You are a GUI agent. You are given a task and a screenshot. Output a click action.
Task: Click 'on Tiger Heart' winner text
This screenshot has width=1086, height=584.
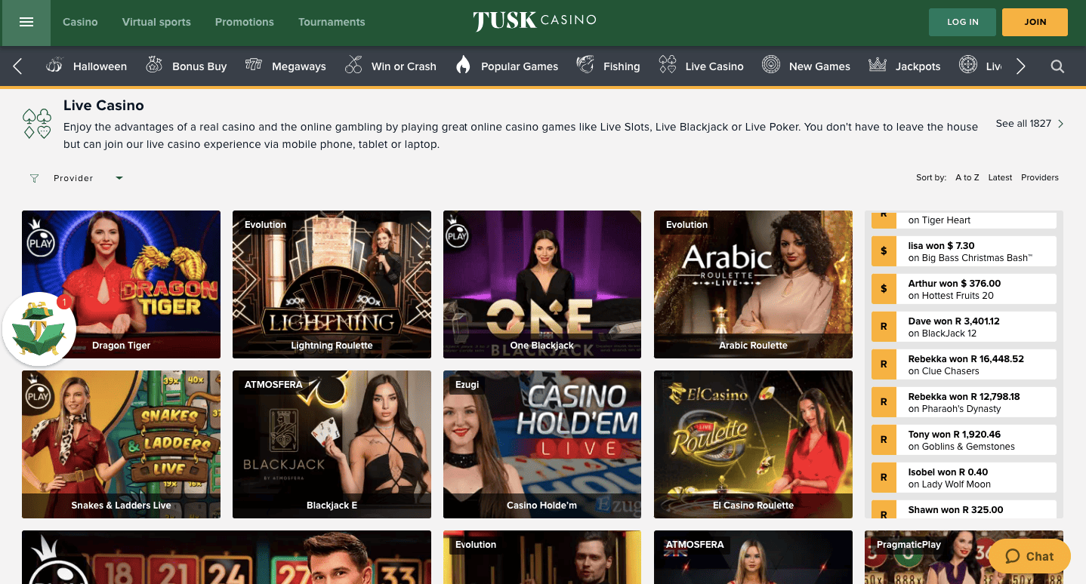pyautogui.click(x=939, y=220)
